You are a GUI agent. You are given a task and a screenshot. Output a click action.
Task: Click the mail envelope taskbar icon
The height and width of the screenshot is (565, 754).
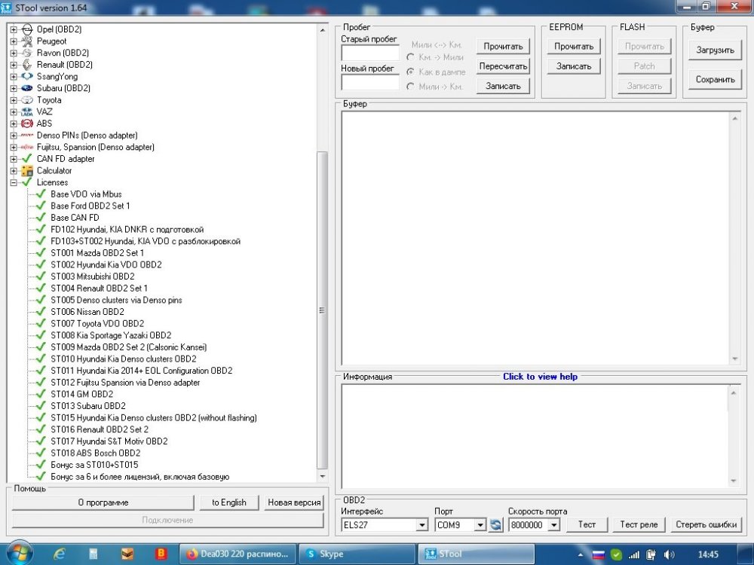pyautogui.click(x=127, y=554)
